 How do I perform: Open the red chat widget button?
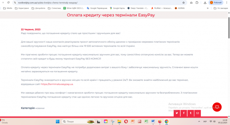[217, 107]
